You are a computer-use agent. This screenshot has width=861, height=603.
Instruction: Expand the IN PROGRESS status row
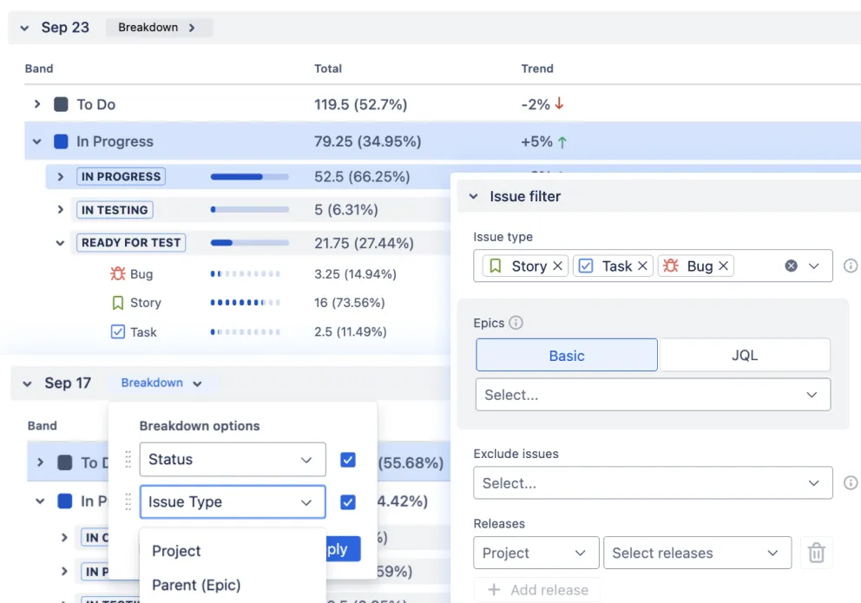click(61, 177)
